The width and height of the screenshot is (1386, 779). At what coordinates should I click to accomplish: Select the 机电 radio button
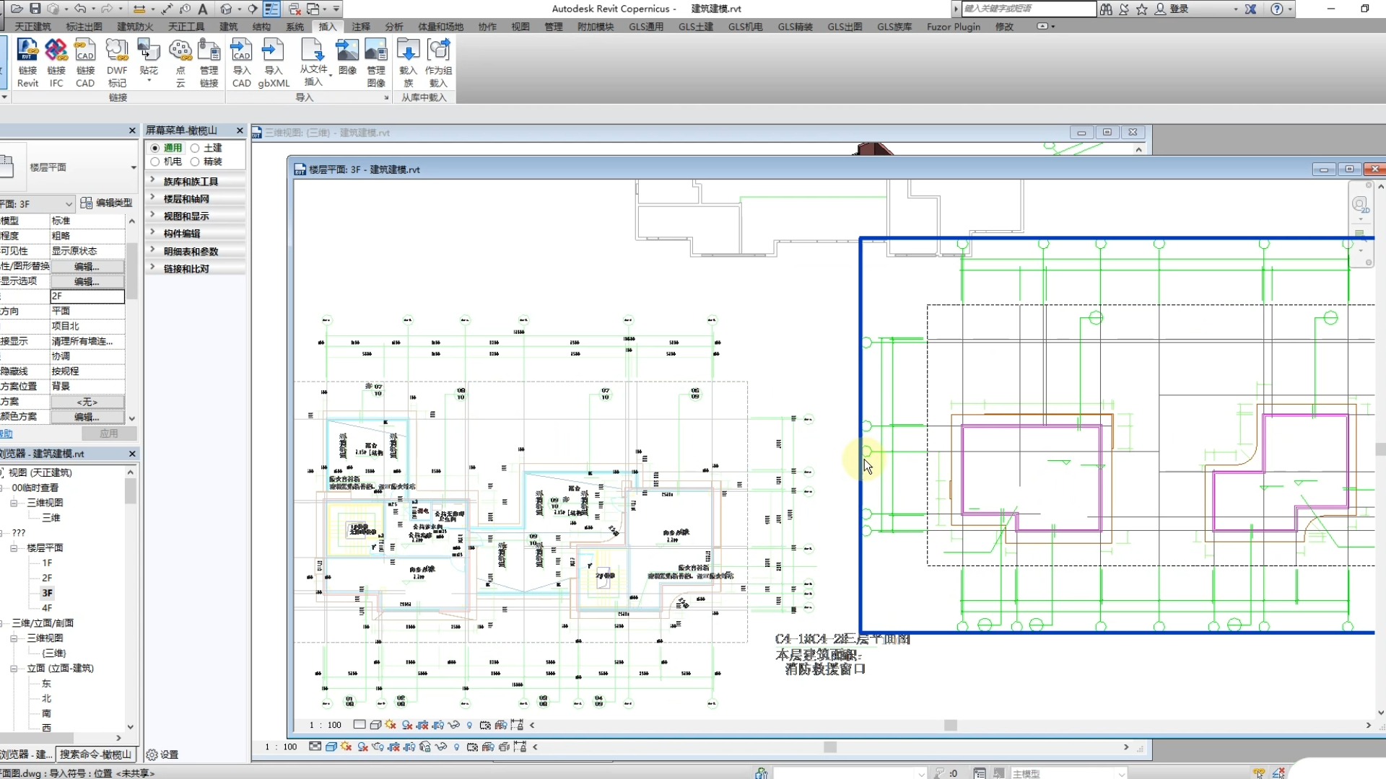[x=155, y=162]
